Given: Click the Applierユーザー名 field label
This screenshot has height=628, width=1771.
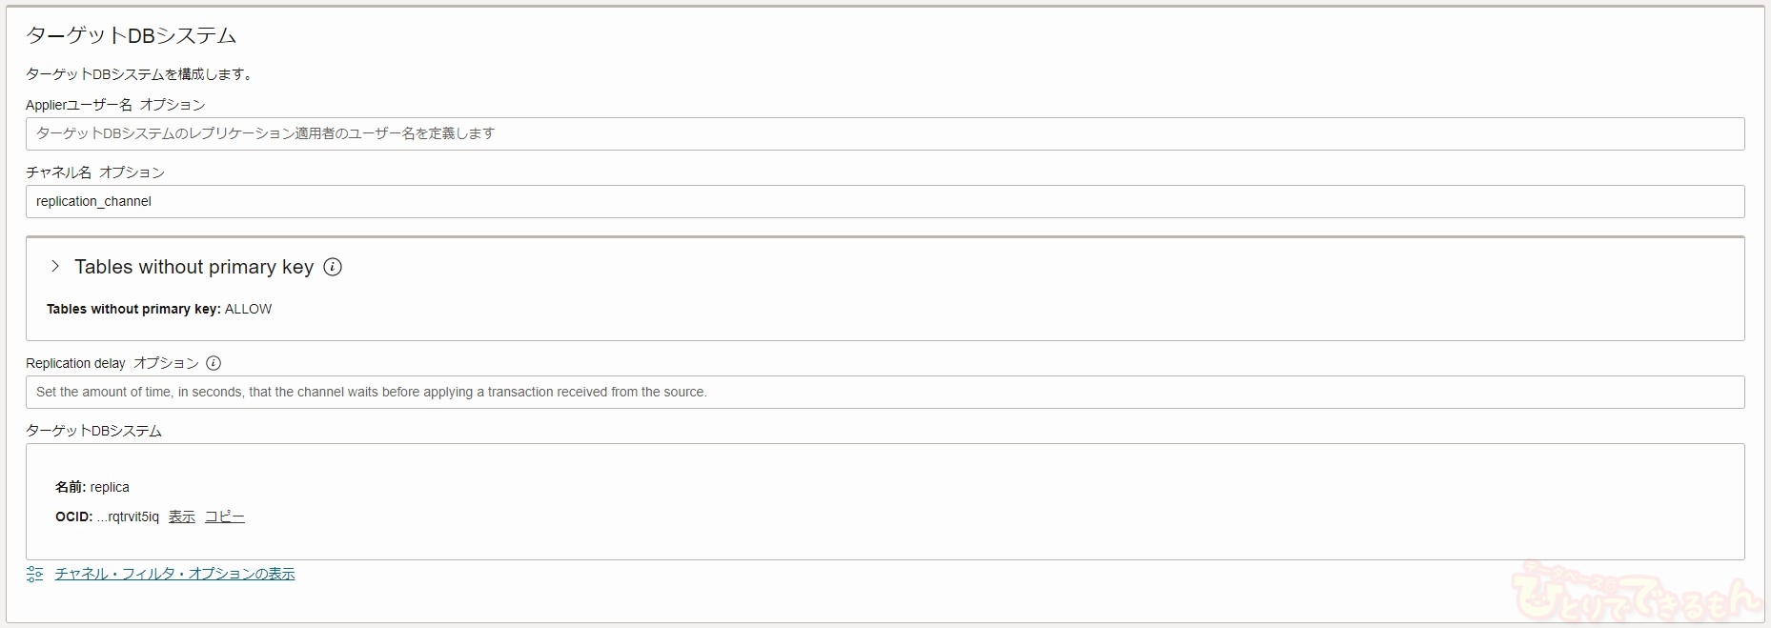Looking at the screenshot, I should (79, 105).
